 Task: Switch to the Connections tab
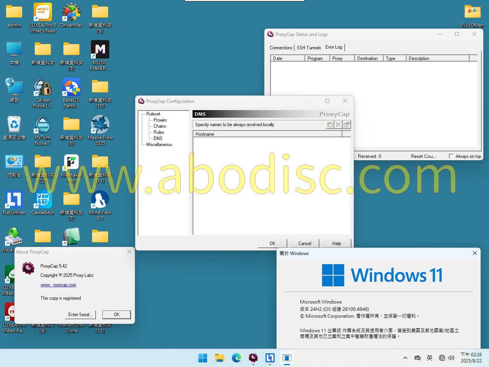281,48
